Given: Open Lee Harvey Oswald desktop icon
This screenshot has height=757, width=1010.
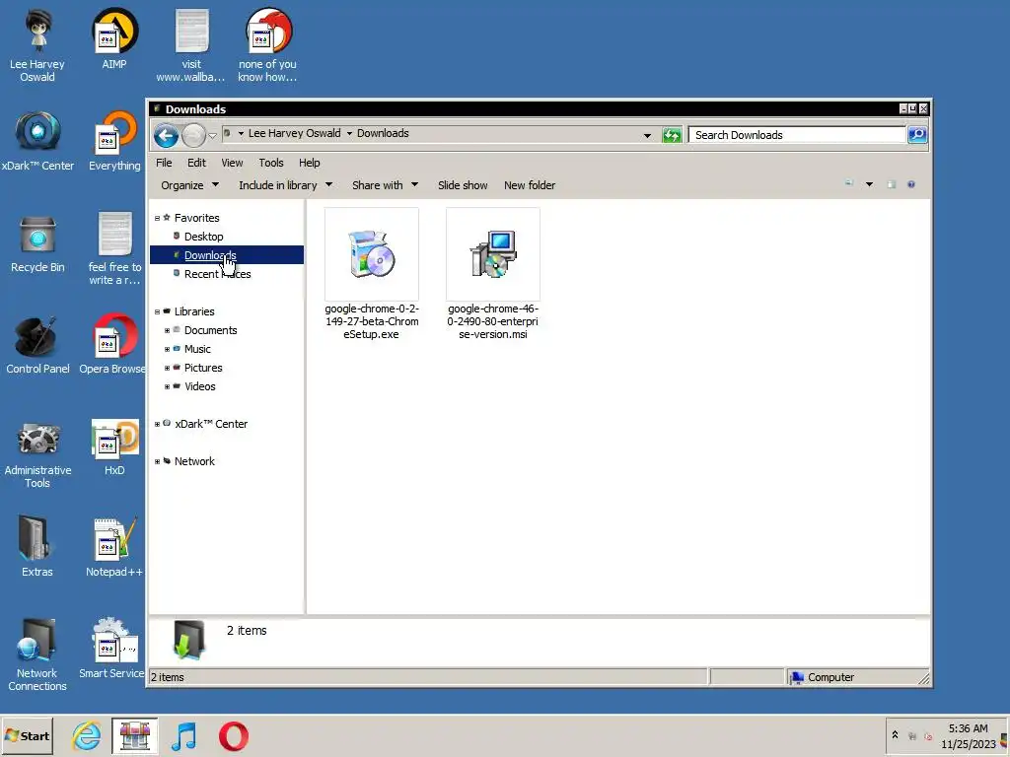Looking at the screenshot, I should (37, 45).
